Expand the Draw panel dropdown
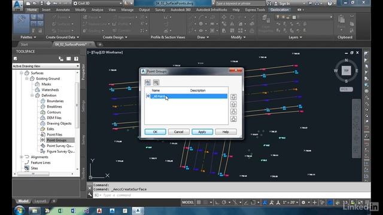Viewport: 383px width, 215px height. (x=203, y=37)
